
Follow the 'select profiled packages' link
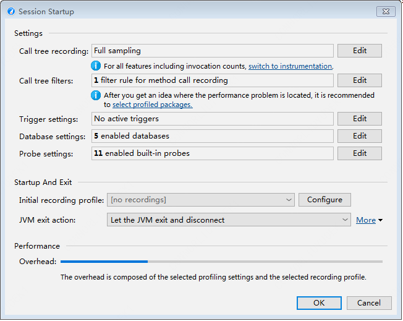(x=153, y=105)
